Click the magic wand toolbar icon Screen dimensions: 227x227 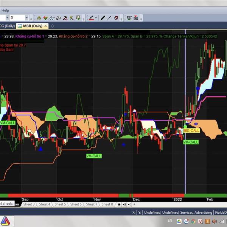click(72, 18)
